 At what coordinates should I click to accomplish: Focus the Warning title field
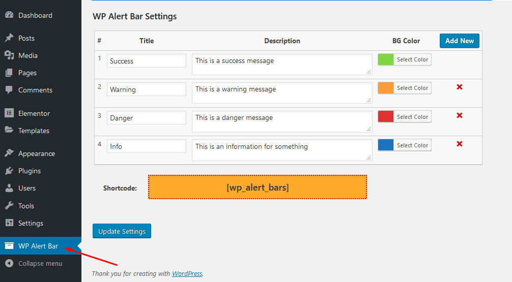(147, 89)
